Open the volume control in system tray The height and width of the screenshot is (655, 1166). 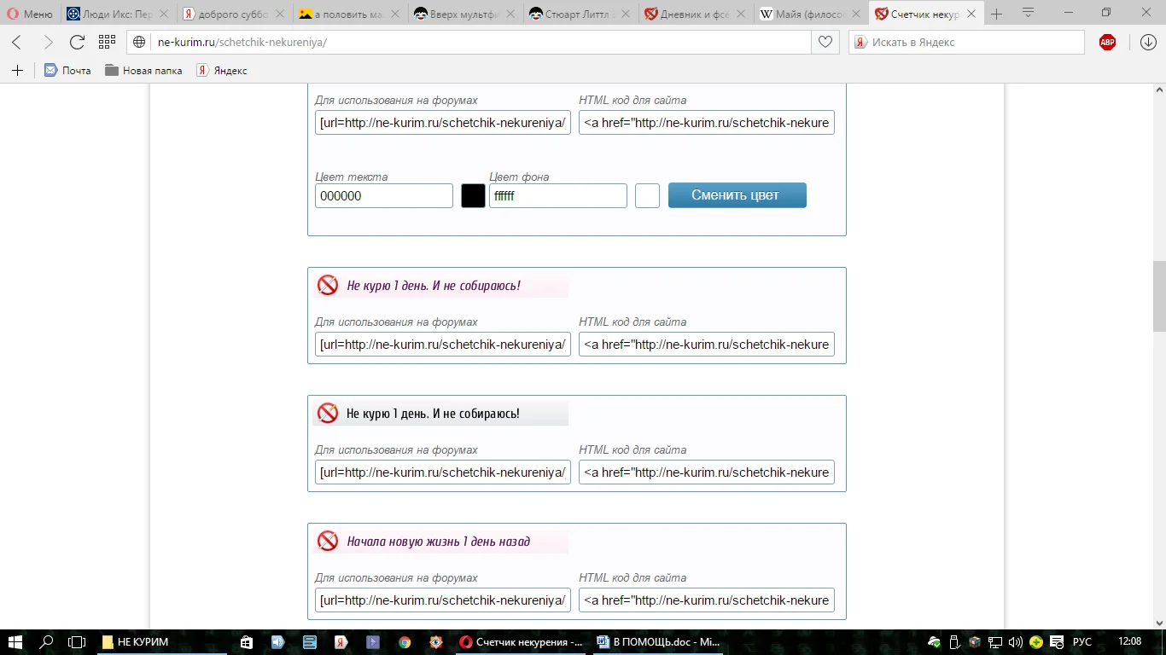tap(1015, 642)
